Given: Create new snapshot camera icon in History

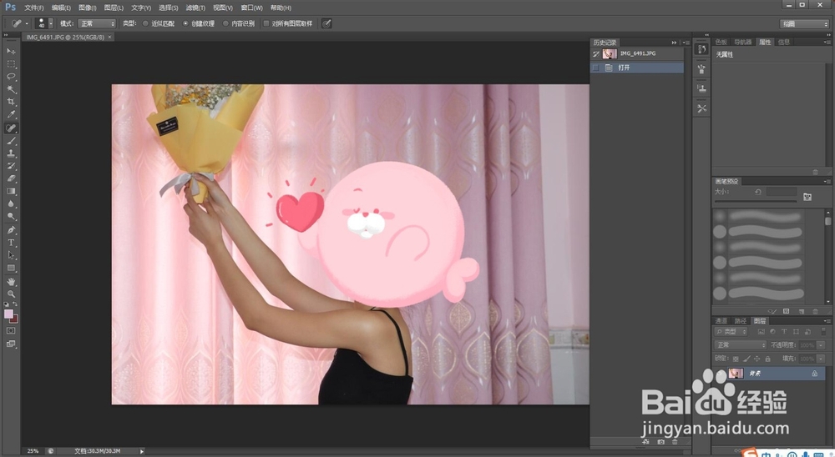Looking at the screenshot, I should pyautogui.click(x=660, y=441).
